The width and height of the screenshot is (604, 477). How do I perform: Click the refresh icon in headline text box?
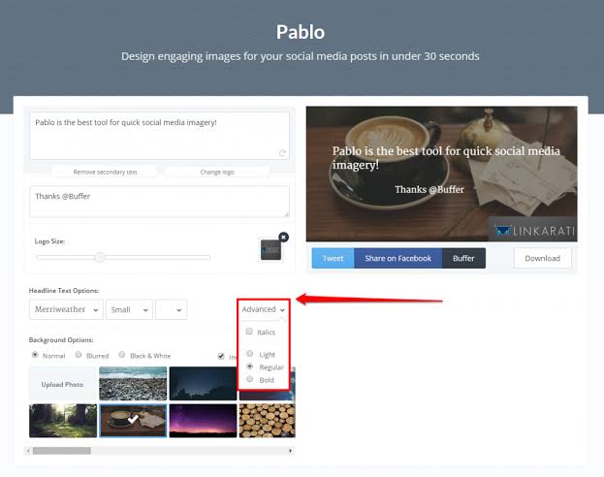pos(282,153)
